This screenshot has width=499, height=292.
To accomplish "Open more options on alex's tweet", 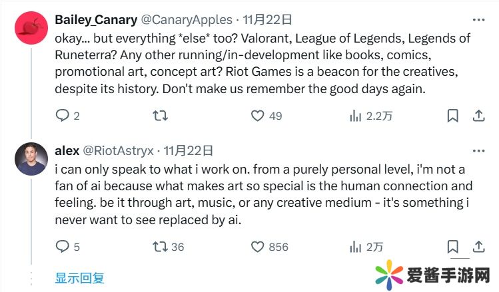I will click(x=478, y=150).
